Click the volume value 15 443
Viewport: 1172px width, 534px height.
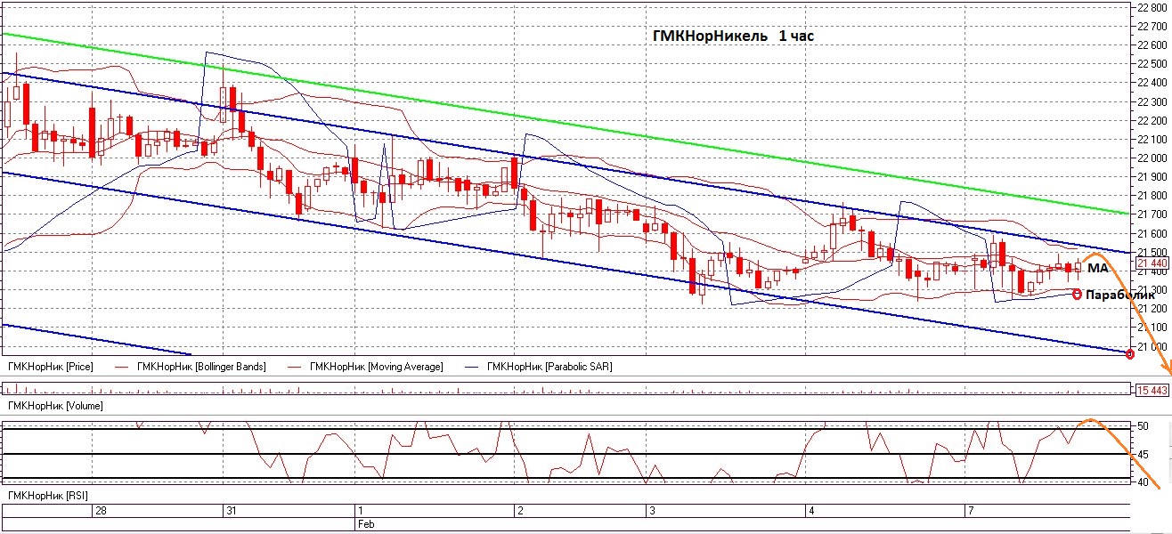coord(1152,390)
